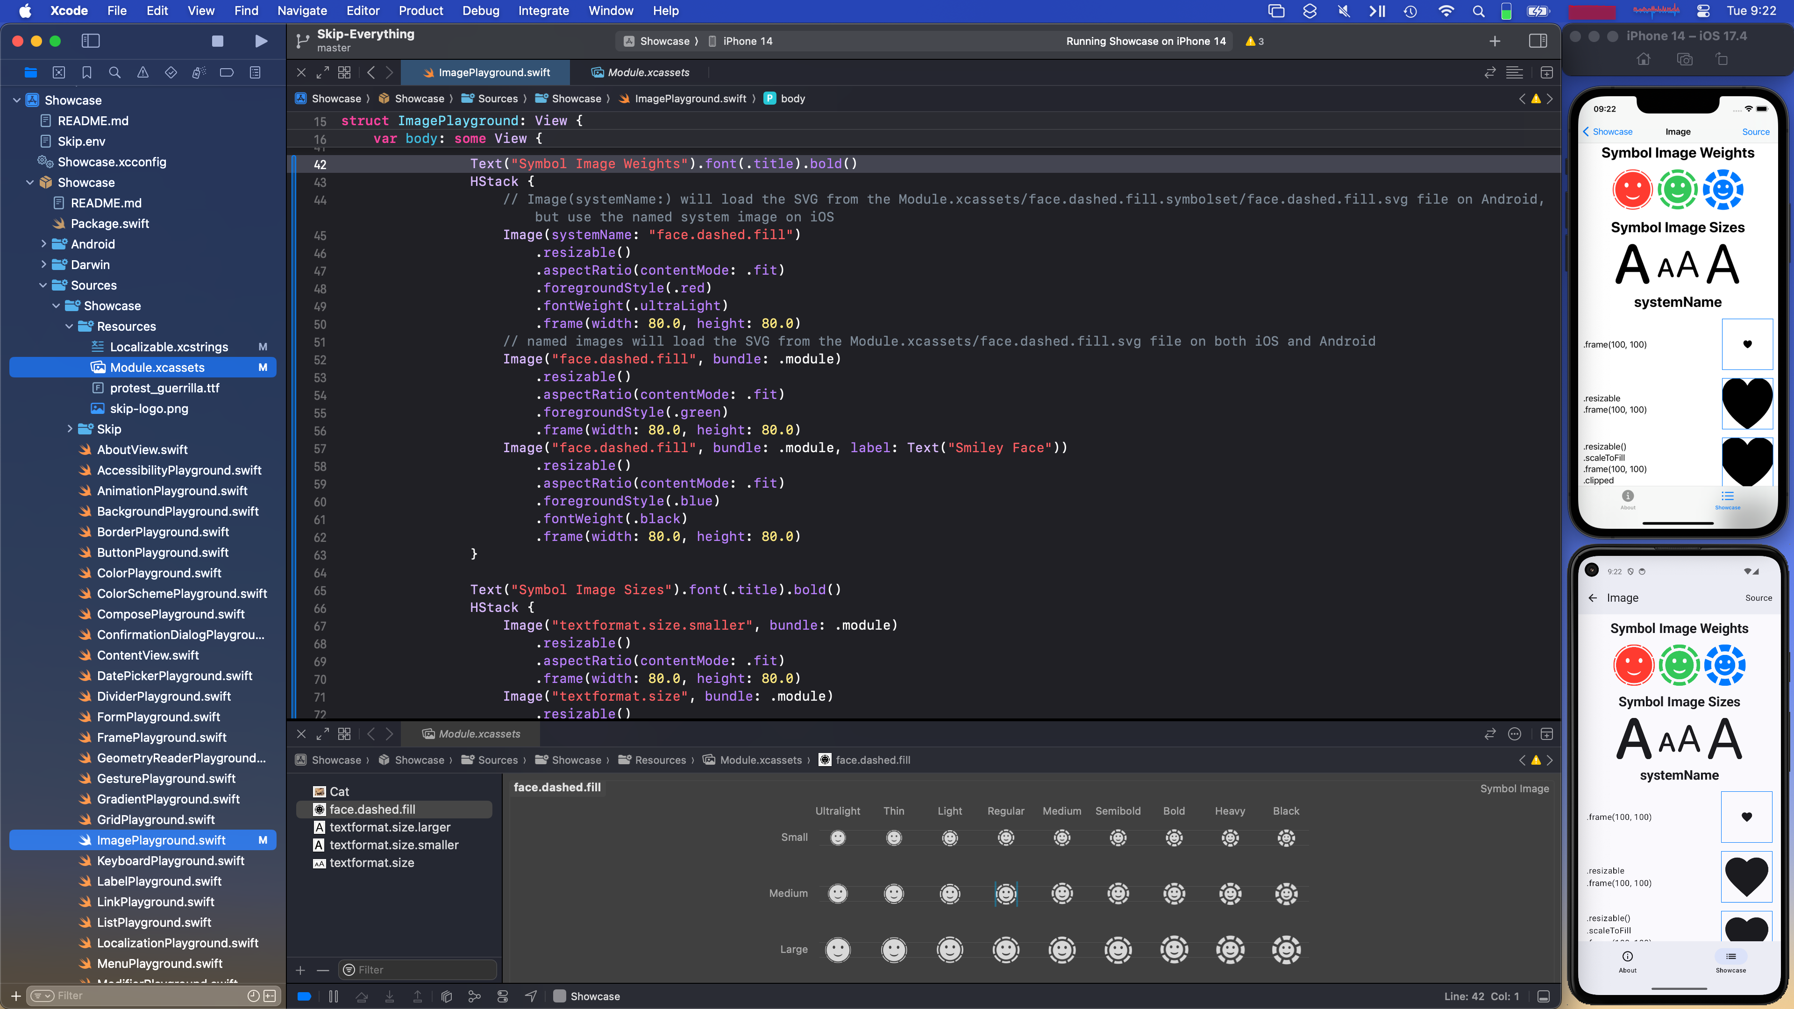
Task: Toggle the left navigator sidebar
Action: pyautogui.click(x=91, y=41)
